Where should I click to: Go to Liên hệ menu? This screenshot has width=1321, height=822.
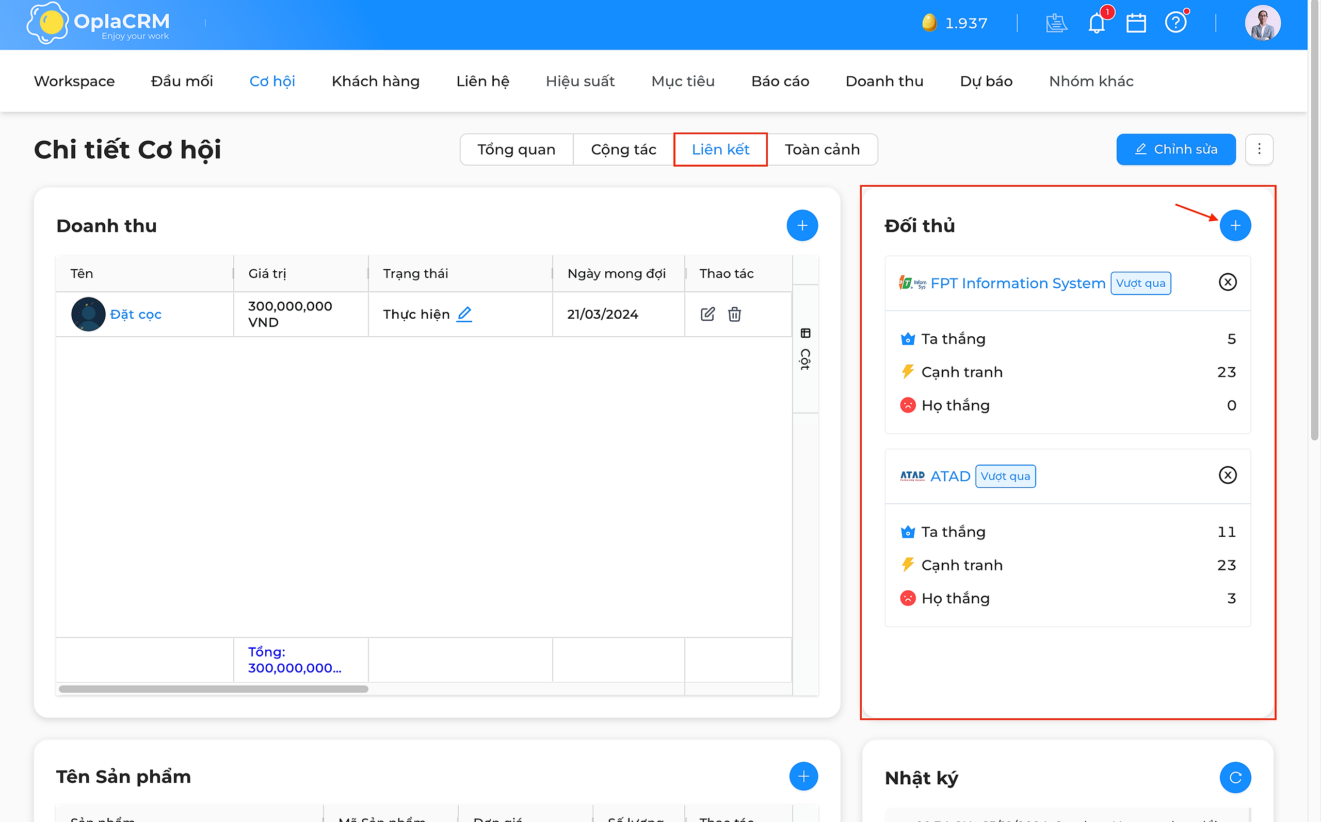[482, 81]
